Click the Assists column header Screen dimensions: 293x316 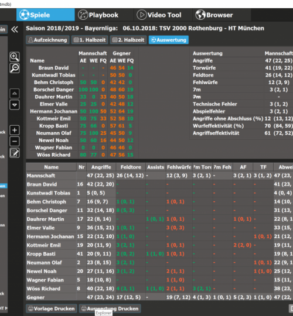click(155, 167)
